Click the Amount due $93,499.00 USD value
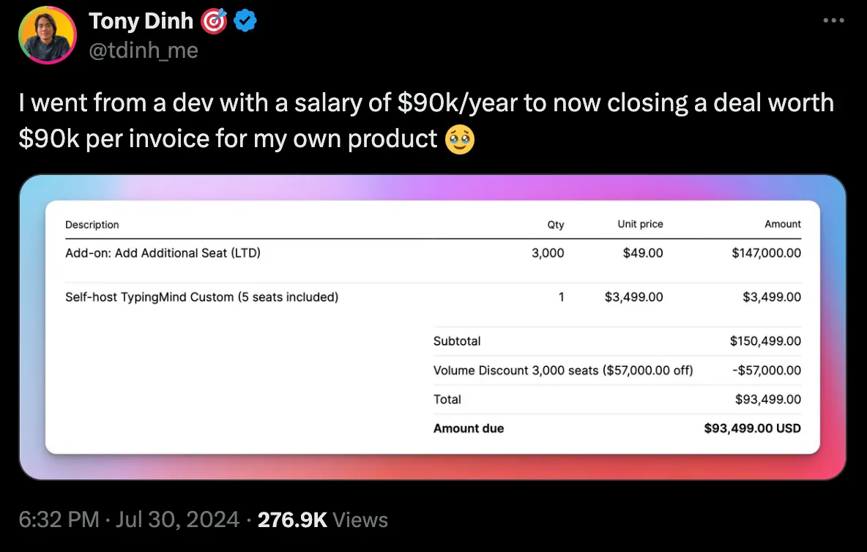The image size is (867, 552). pyautogui.click(x=752, y=428)
